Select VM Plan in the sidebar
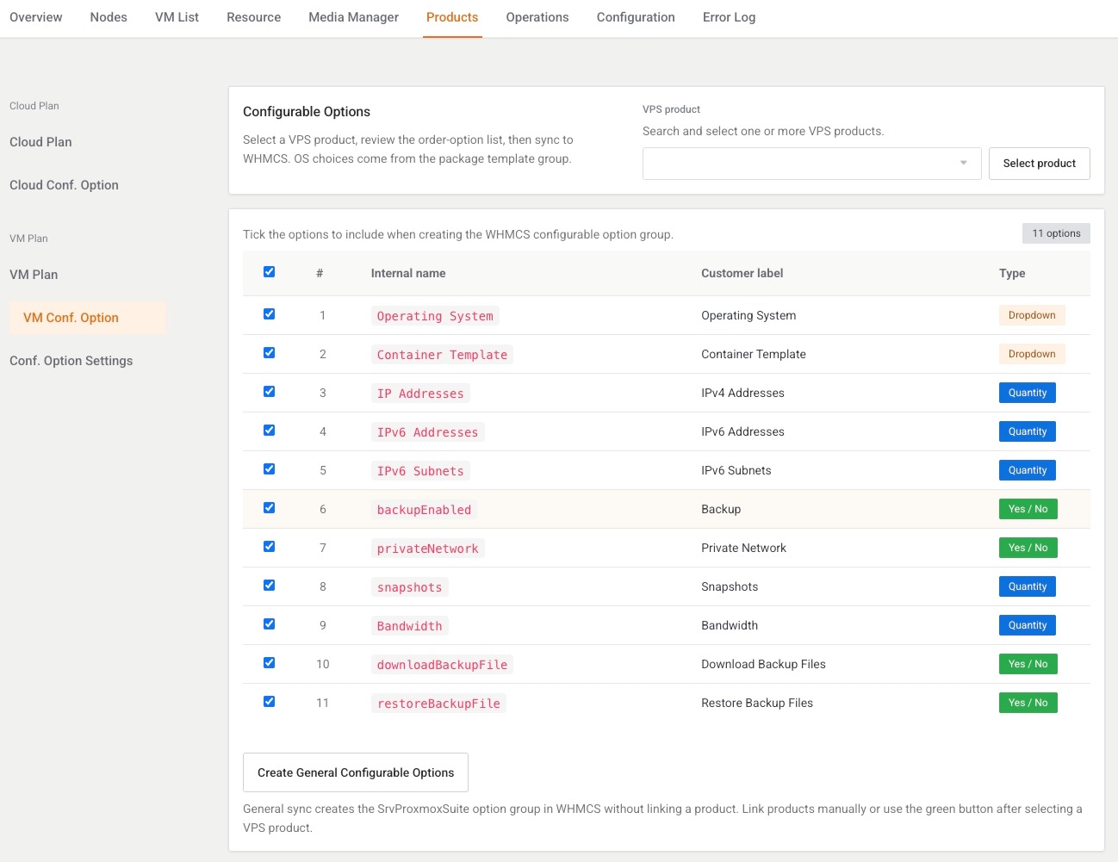 (34, 275)
